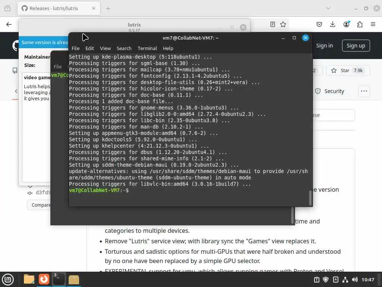Click the terminal prompt line vm7@CollabNet-VM7
The width and height of the screenshot is (382, 287).
click(x=98, y=190)
